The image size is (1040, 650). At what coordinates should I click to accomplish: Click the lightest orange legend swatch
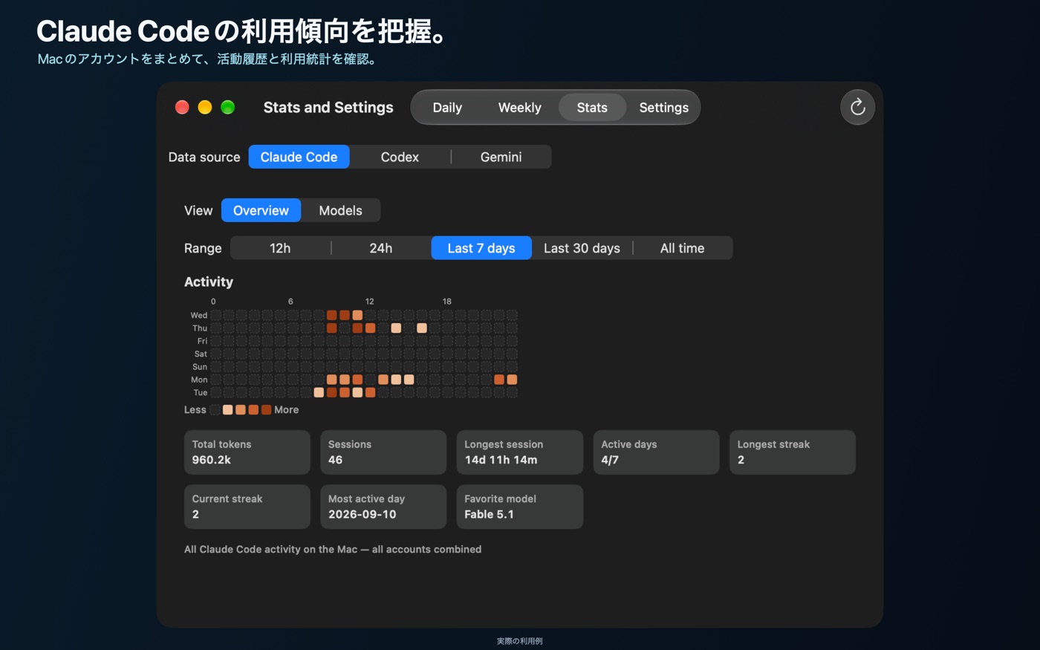point(228,410)
